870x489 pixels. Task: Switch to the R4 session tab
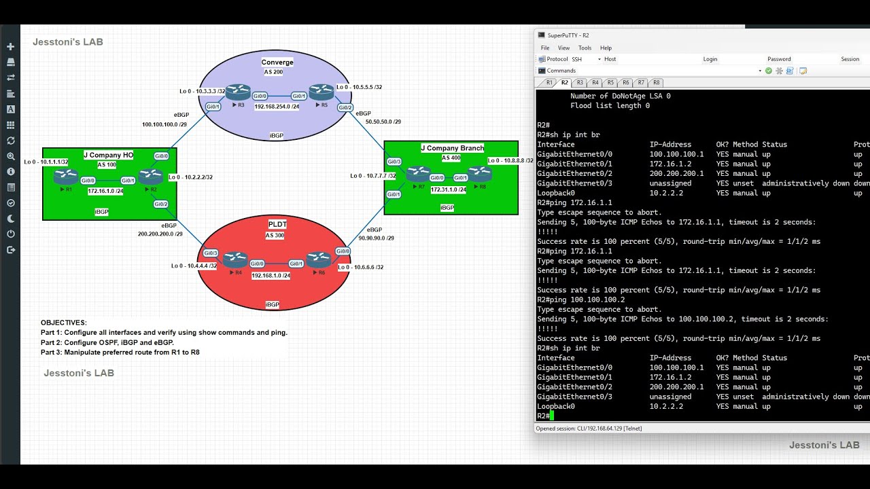[595, 83]
